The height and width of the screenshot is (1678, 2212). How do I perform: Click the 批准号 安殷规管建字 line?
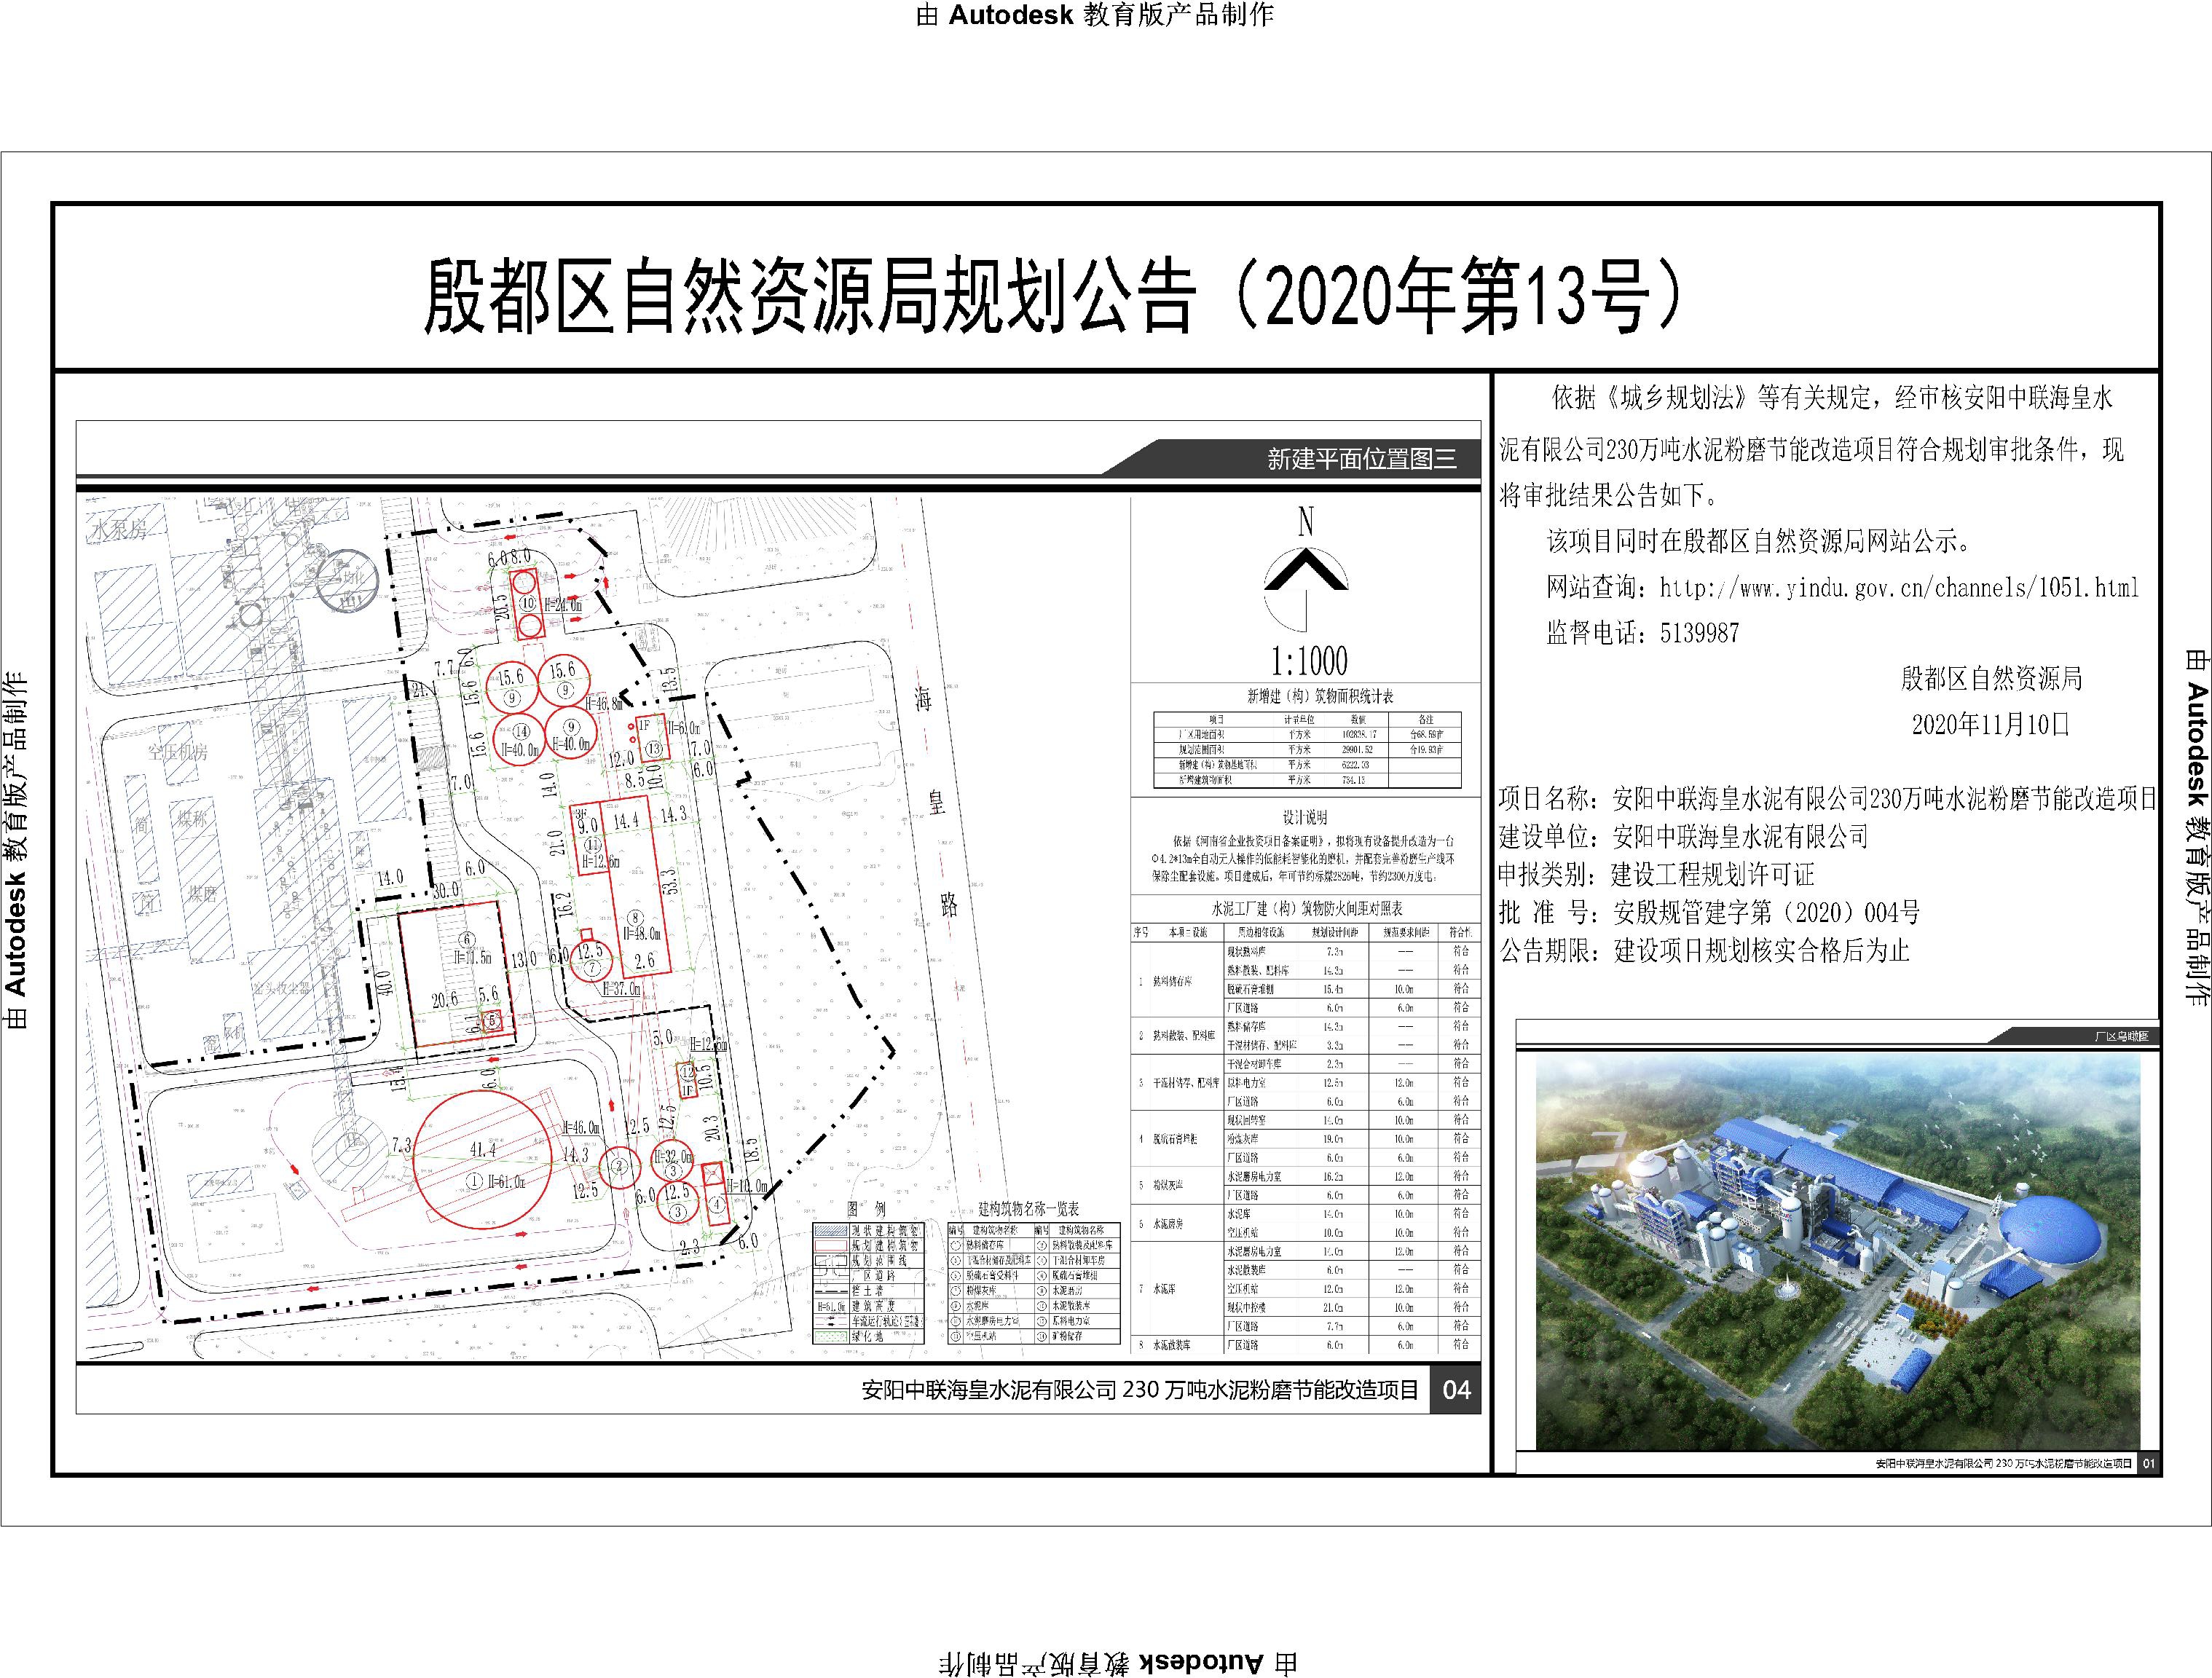click(1709, 912)
